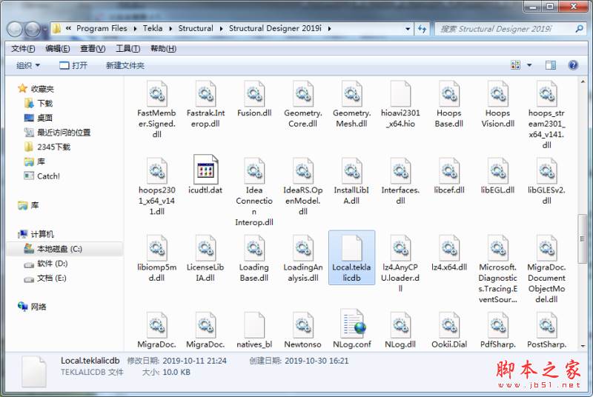Image resolution: width=593 pixels, height=397 pixels.
Task: Expand arrow after Structural Designer 2019i
Action: [329, 28]
